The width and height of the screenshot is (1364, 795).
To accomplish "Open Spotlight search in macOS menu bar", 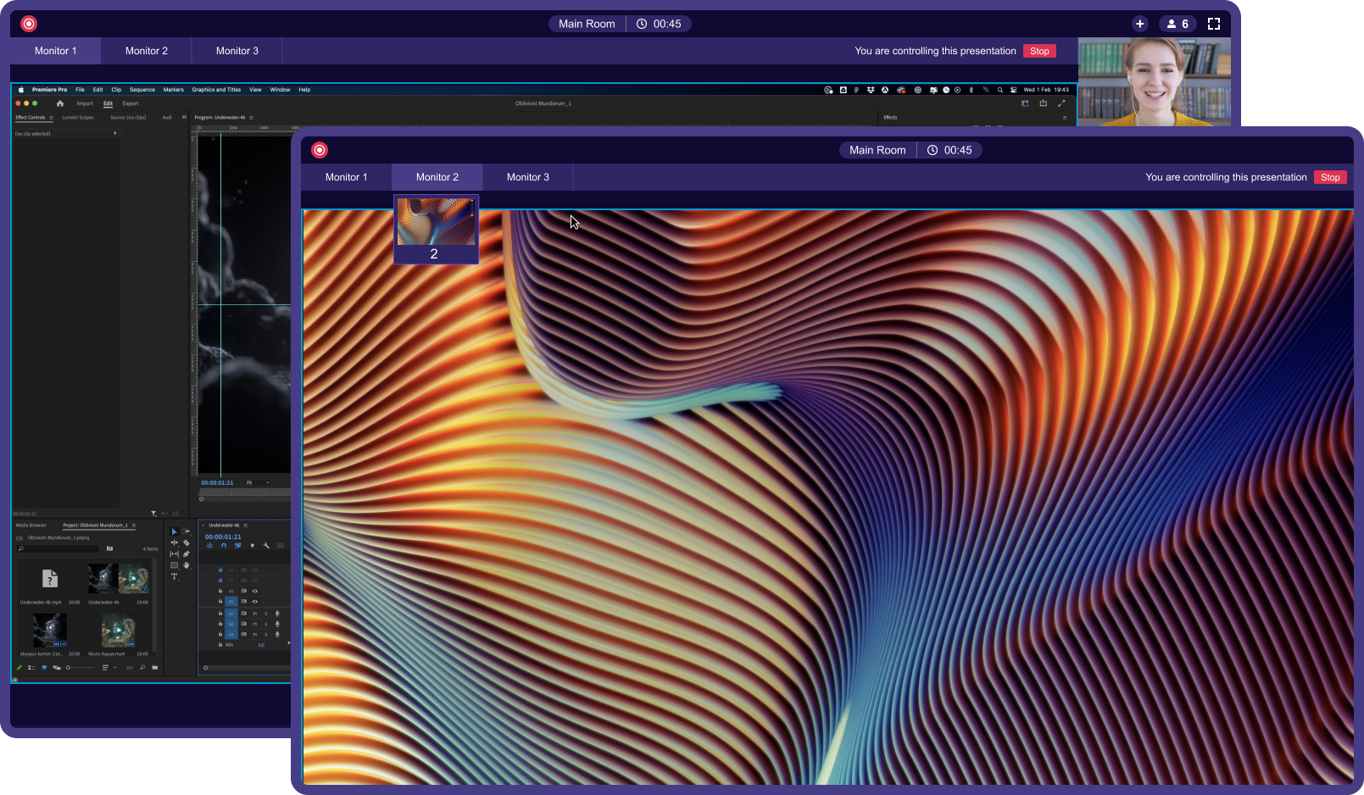I will (1000, 90).
